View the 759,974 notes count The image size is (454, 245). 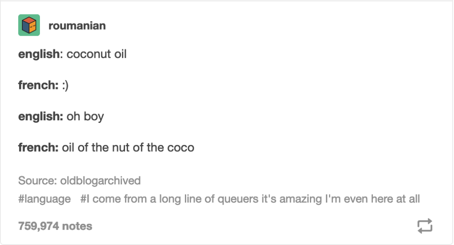click(55, 226)
